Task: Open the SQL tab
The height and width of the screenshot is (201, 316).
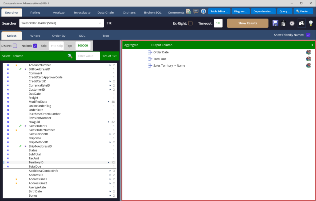Action: [x=82, y=36]
